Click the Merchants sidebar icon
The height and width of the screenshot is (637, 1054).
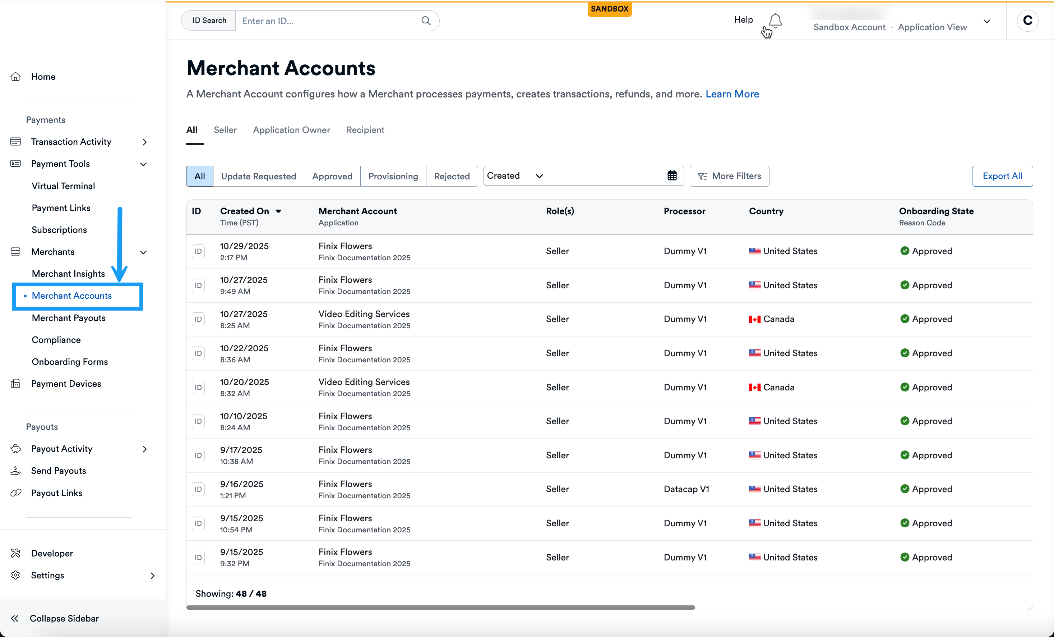click(16, 251)
